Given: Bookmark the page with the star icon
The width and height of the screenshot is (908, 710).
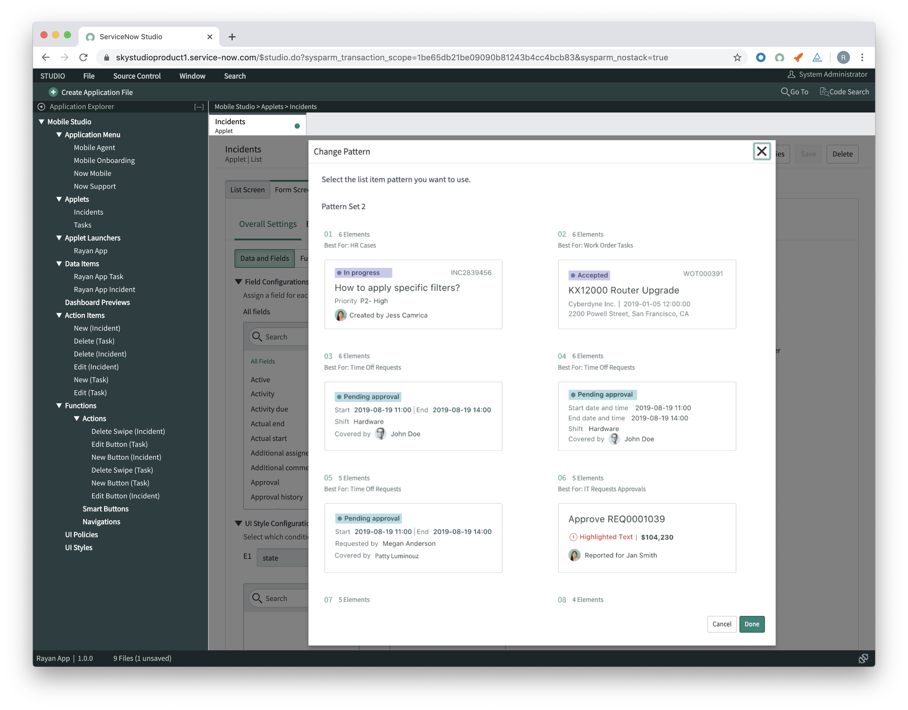Looking at the screenshot, I should click(x=737, y=57).
